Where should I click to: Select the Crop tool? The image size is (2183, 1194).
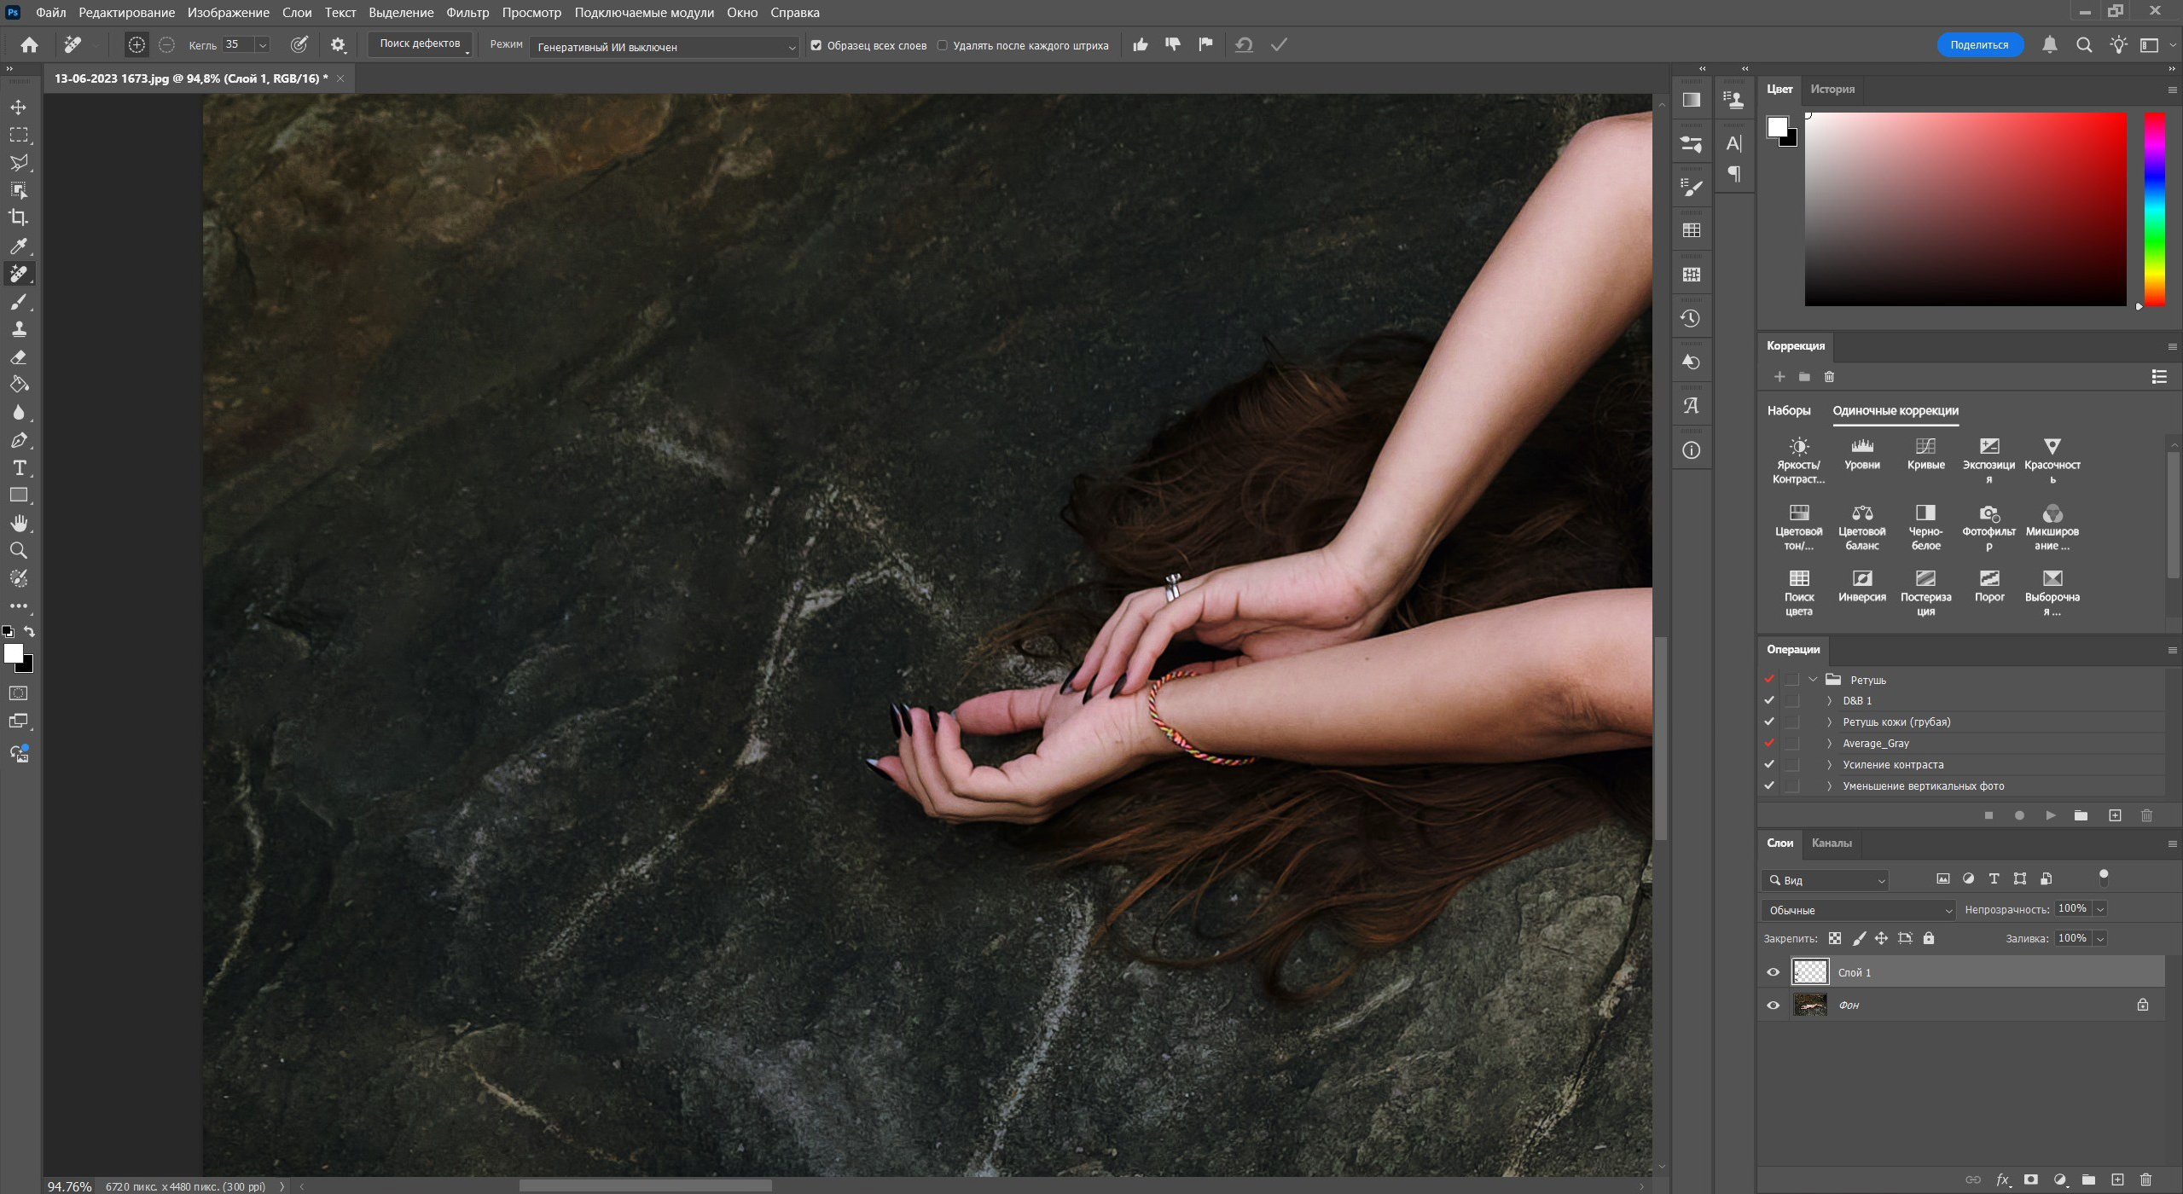[19, 217]
